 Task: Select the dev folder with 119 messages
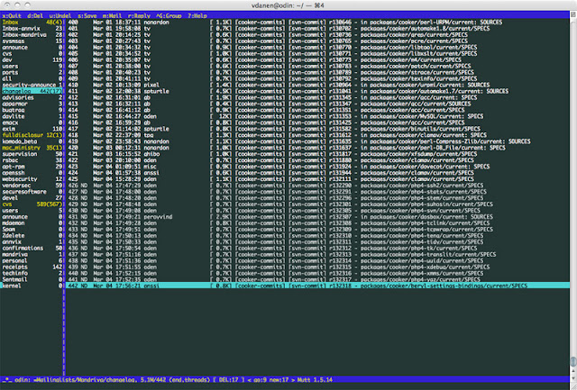click(x=32, y=60)
